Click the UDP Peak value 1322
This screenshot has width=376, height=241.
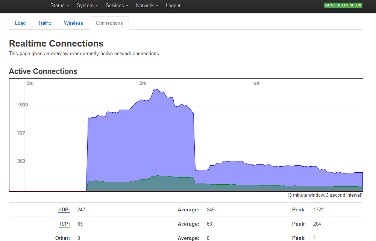tap(318, 209)
